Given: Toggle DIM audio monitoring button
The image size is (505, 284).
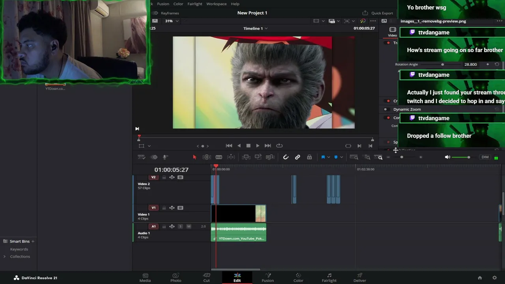Looking at the screenshot, I should [485, 157].
